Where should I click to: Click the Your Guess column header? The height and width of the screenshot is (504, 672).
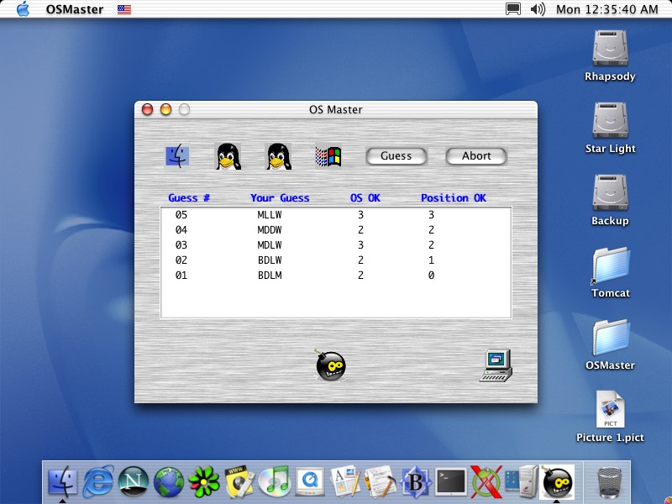coord(280,198)
